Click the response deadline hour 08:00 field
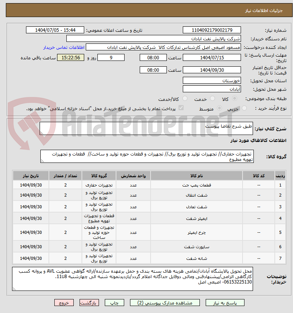 click(x=153, y=58)
